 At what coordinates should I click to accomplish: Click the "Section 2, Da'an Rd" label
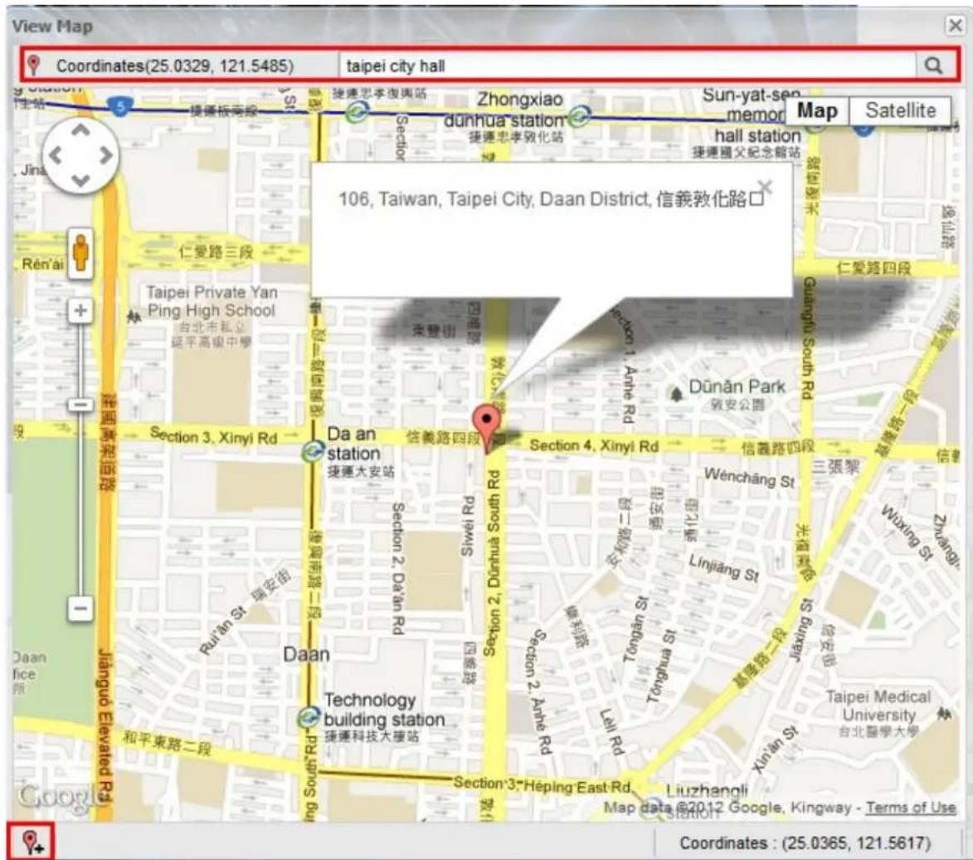(397, 568)
